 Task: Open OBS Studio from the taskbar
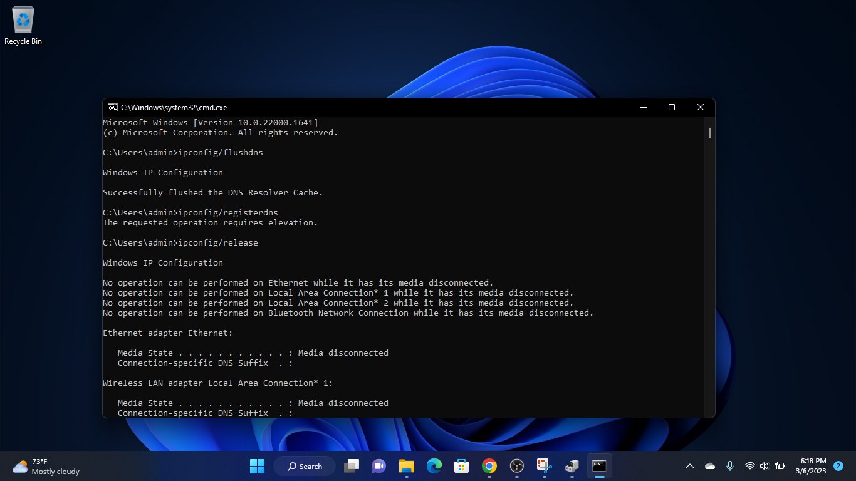point(517,466)
